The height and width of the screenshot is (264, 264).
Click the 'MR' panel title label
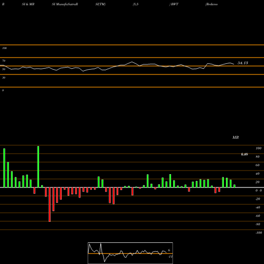click(x=235, y=137)
